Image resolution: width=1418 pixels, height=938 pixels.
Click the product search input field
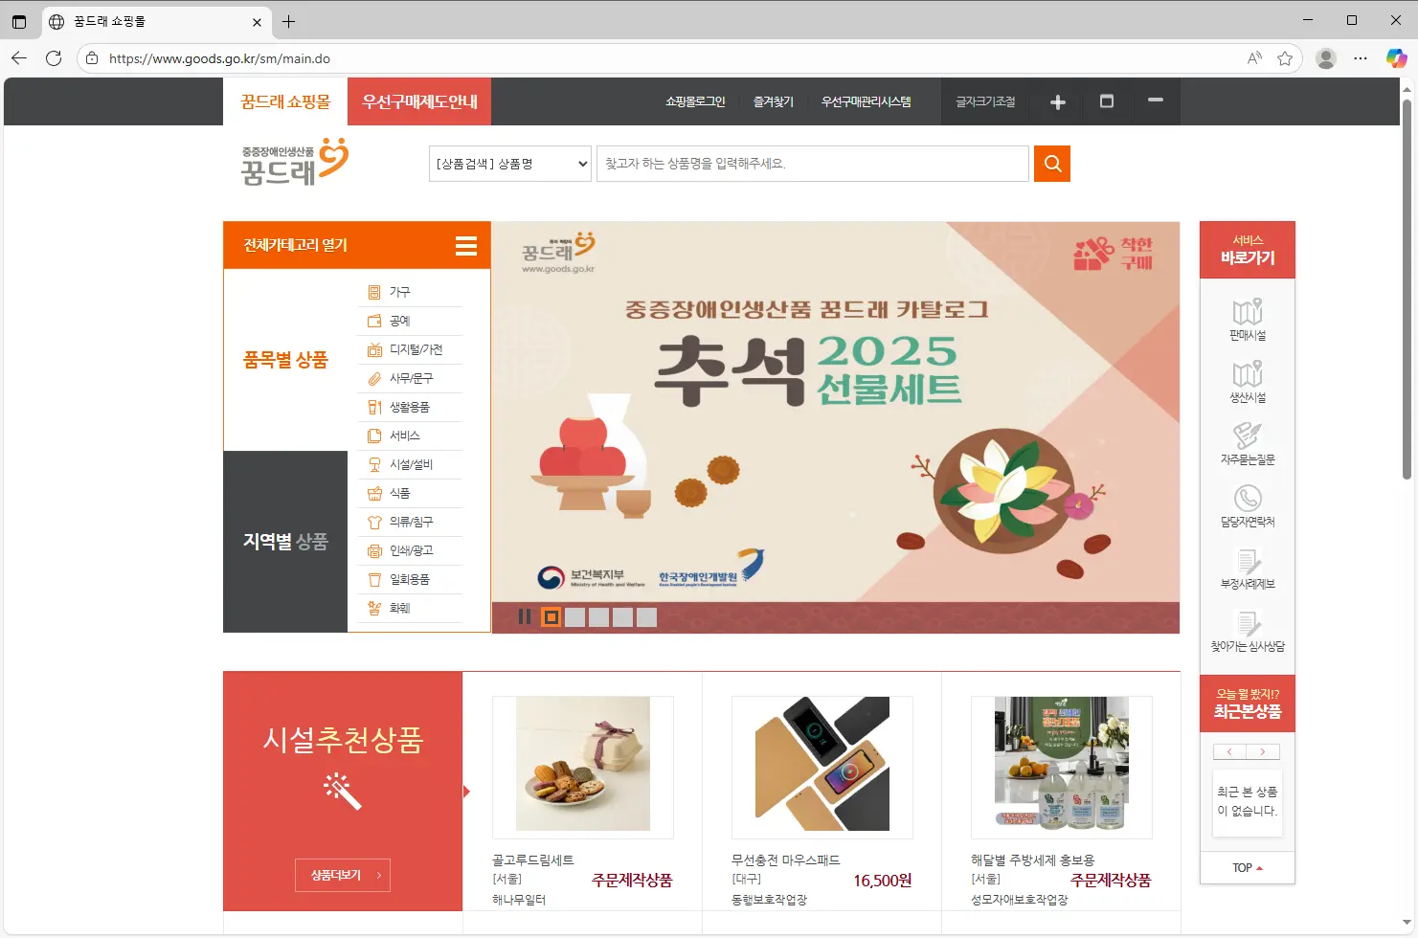[x=813, y=164]
